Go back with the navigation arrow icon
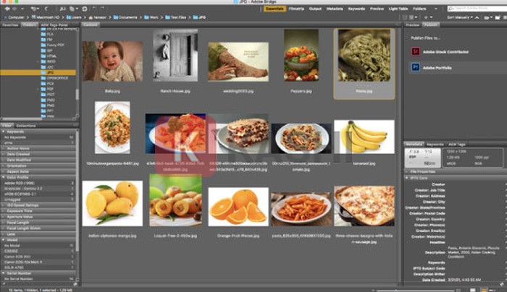This screenshot has width=507, height=292. point(7,9)
